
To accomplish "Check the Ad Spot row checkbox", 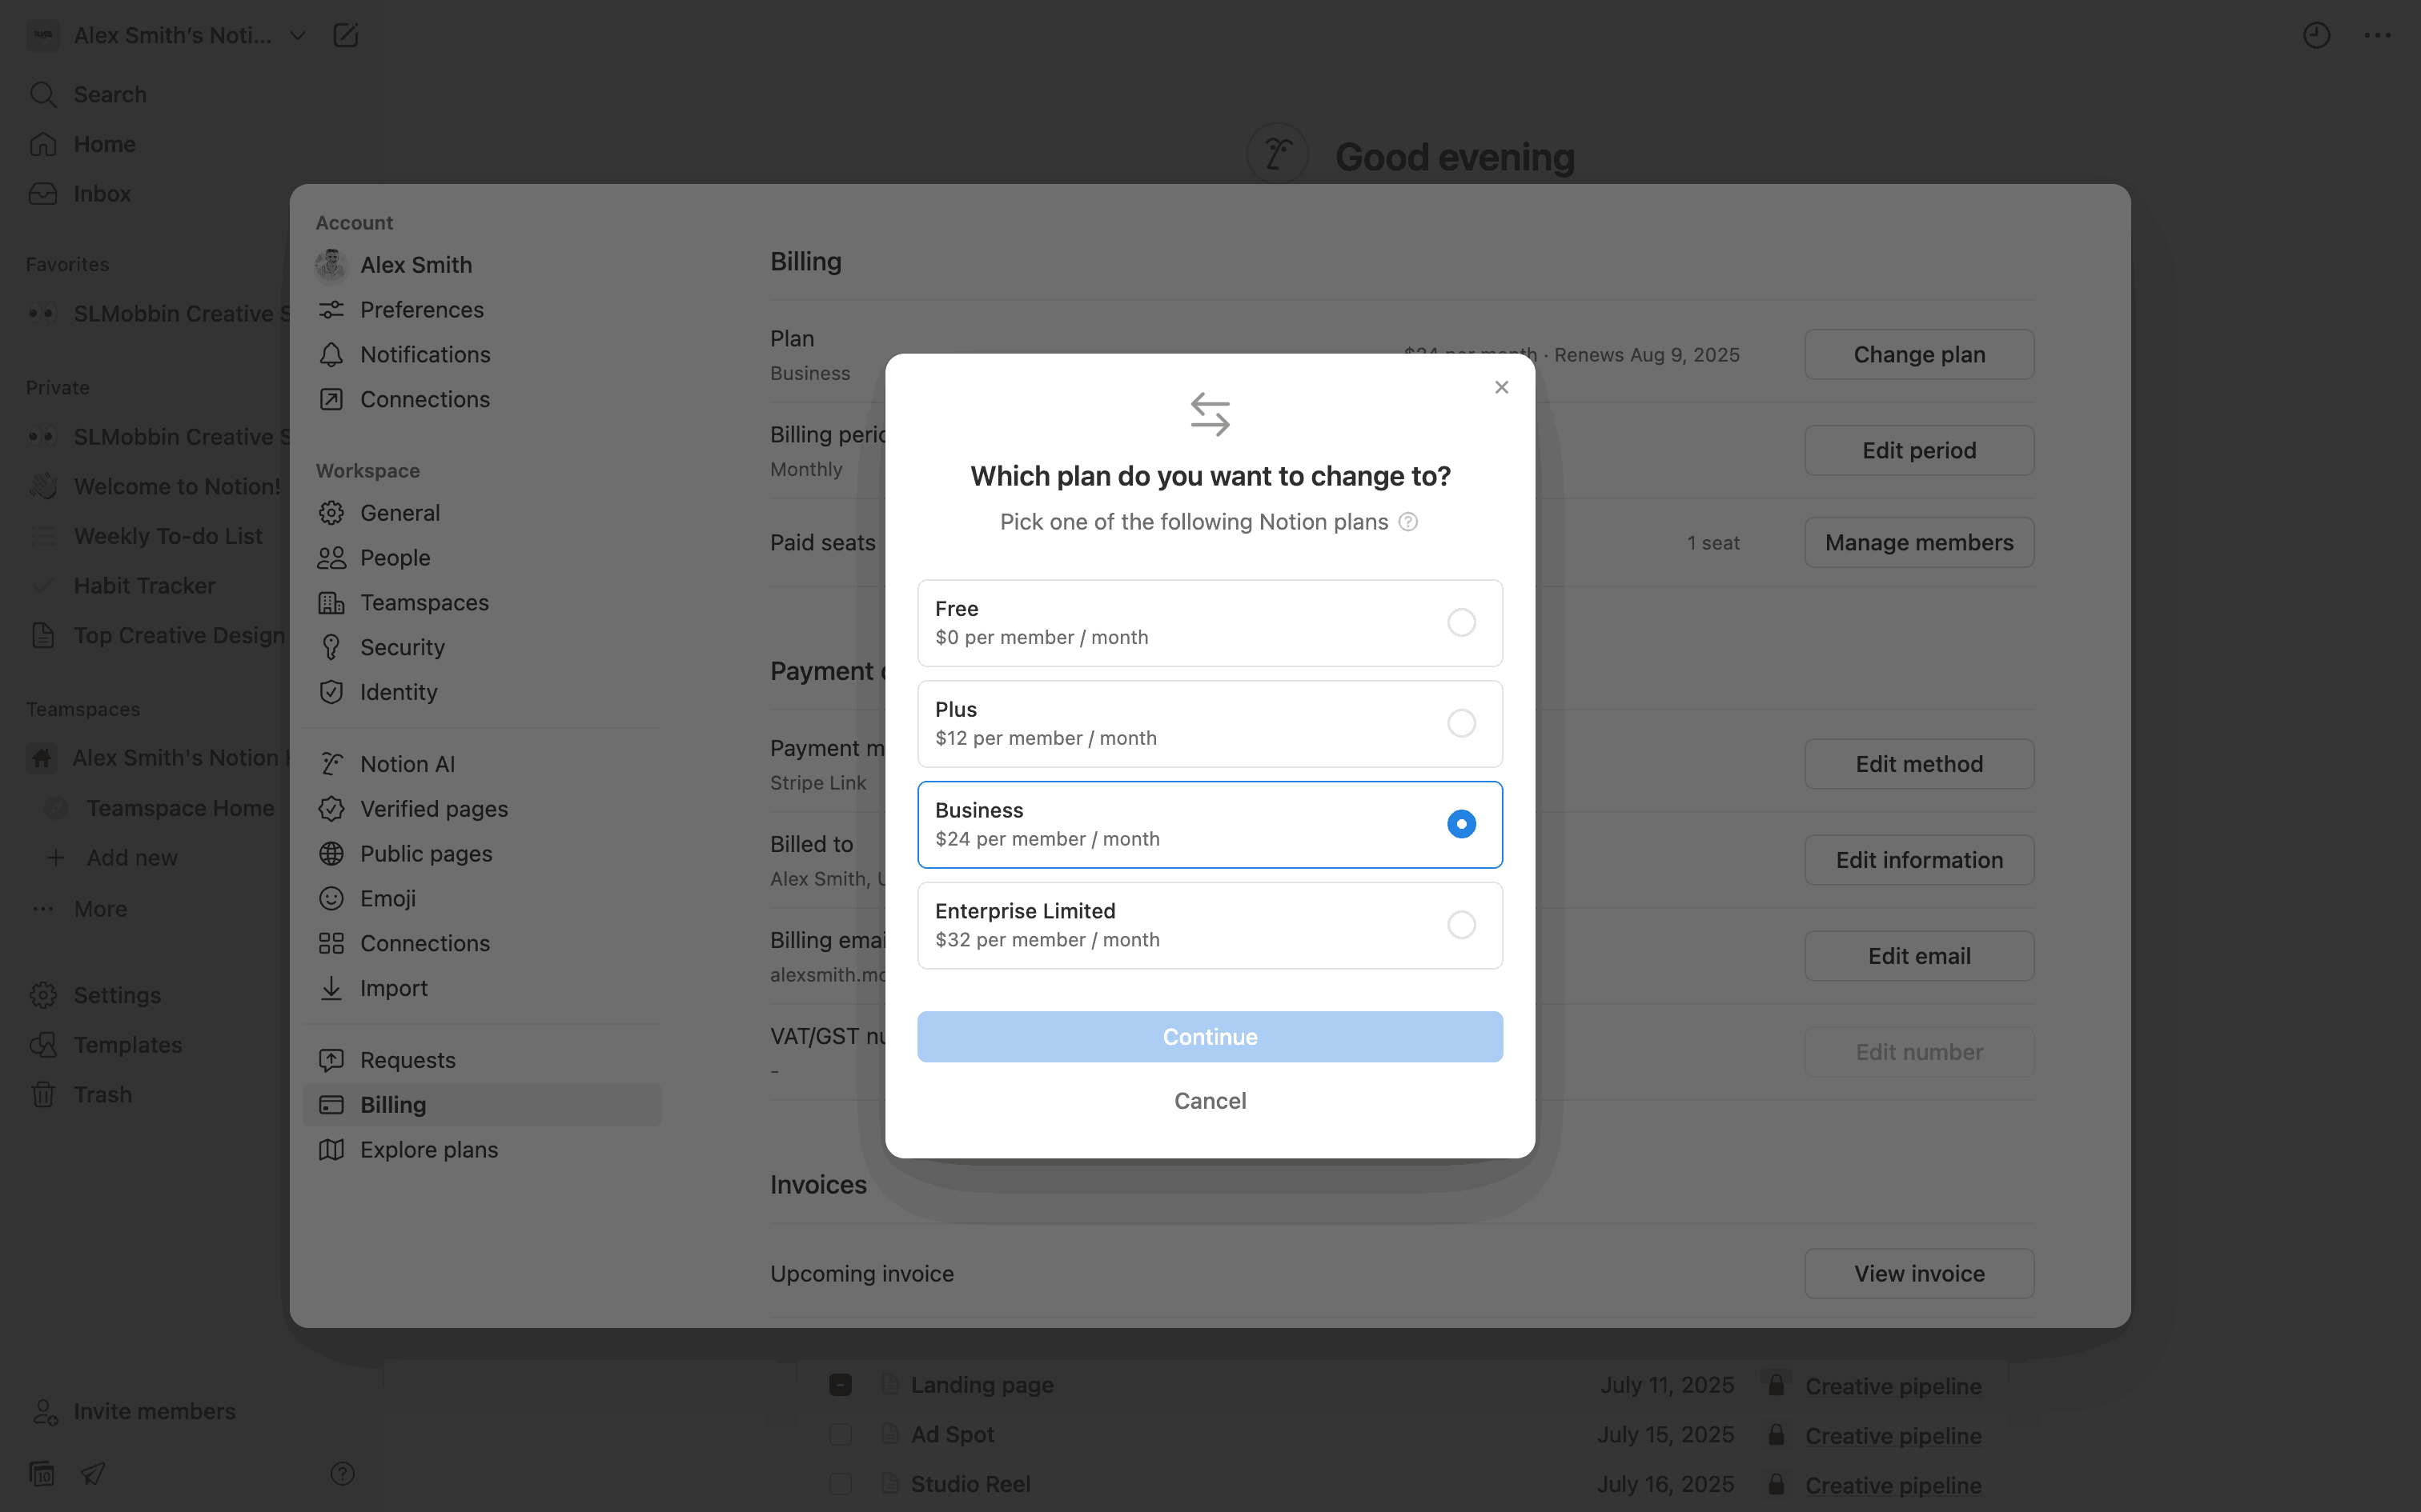I will click(x=841, y=1435).
